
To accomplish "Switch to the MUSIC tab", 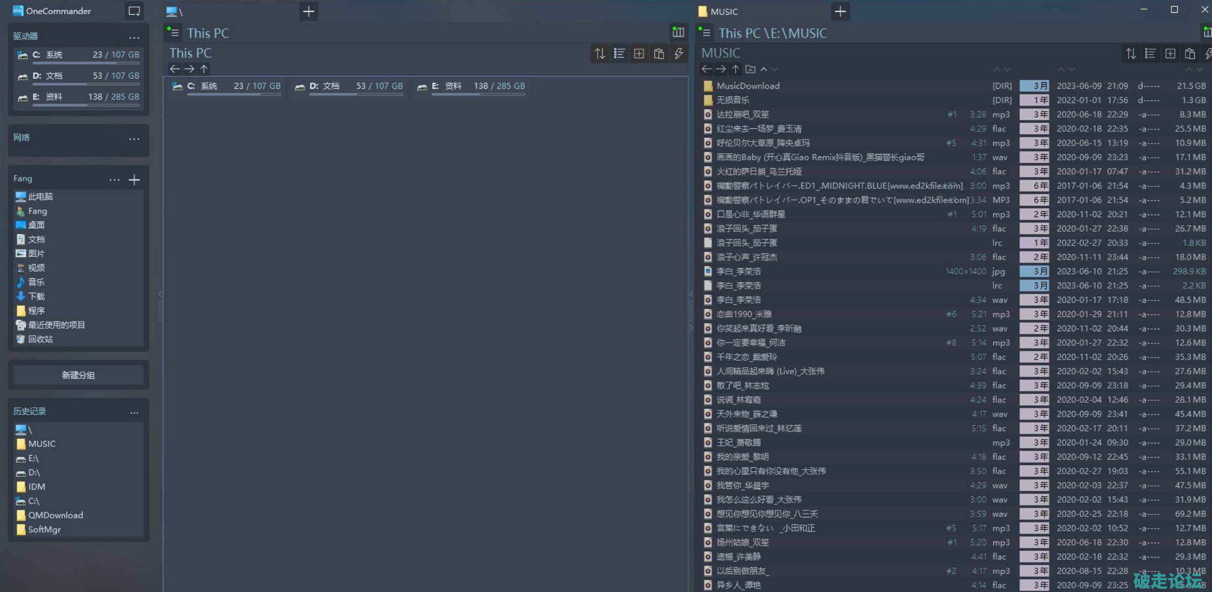I will click(723, 11).
